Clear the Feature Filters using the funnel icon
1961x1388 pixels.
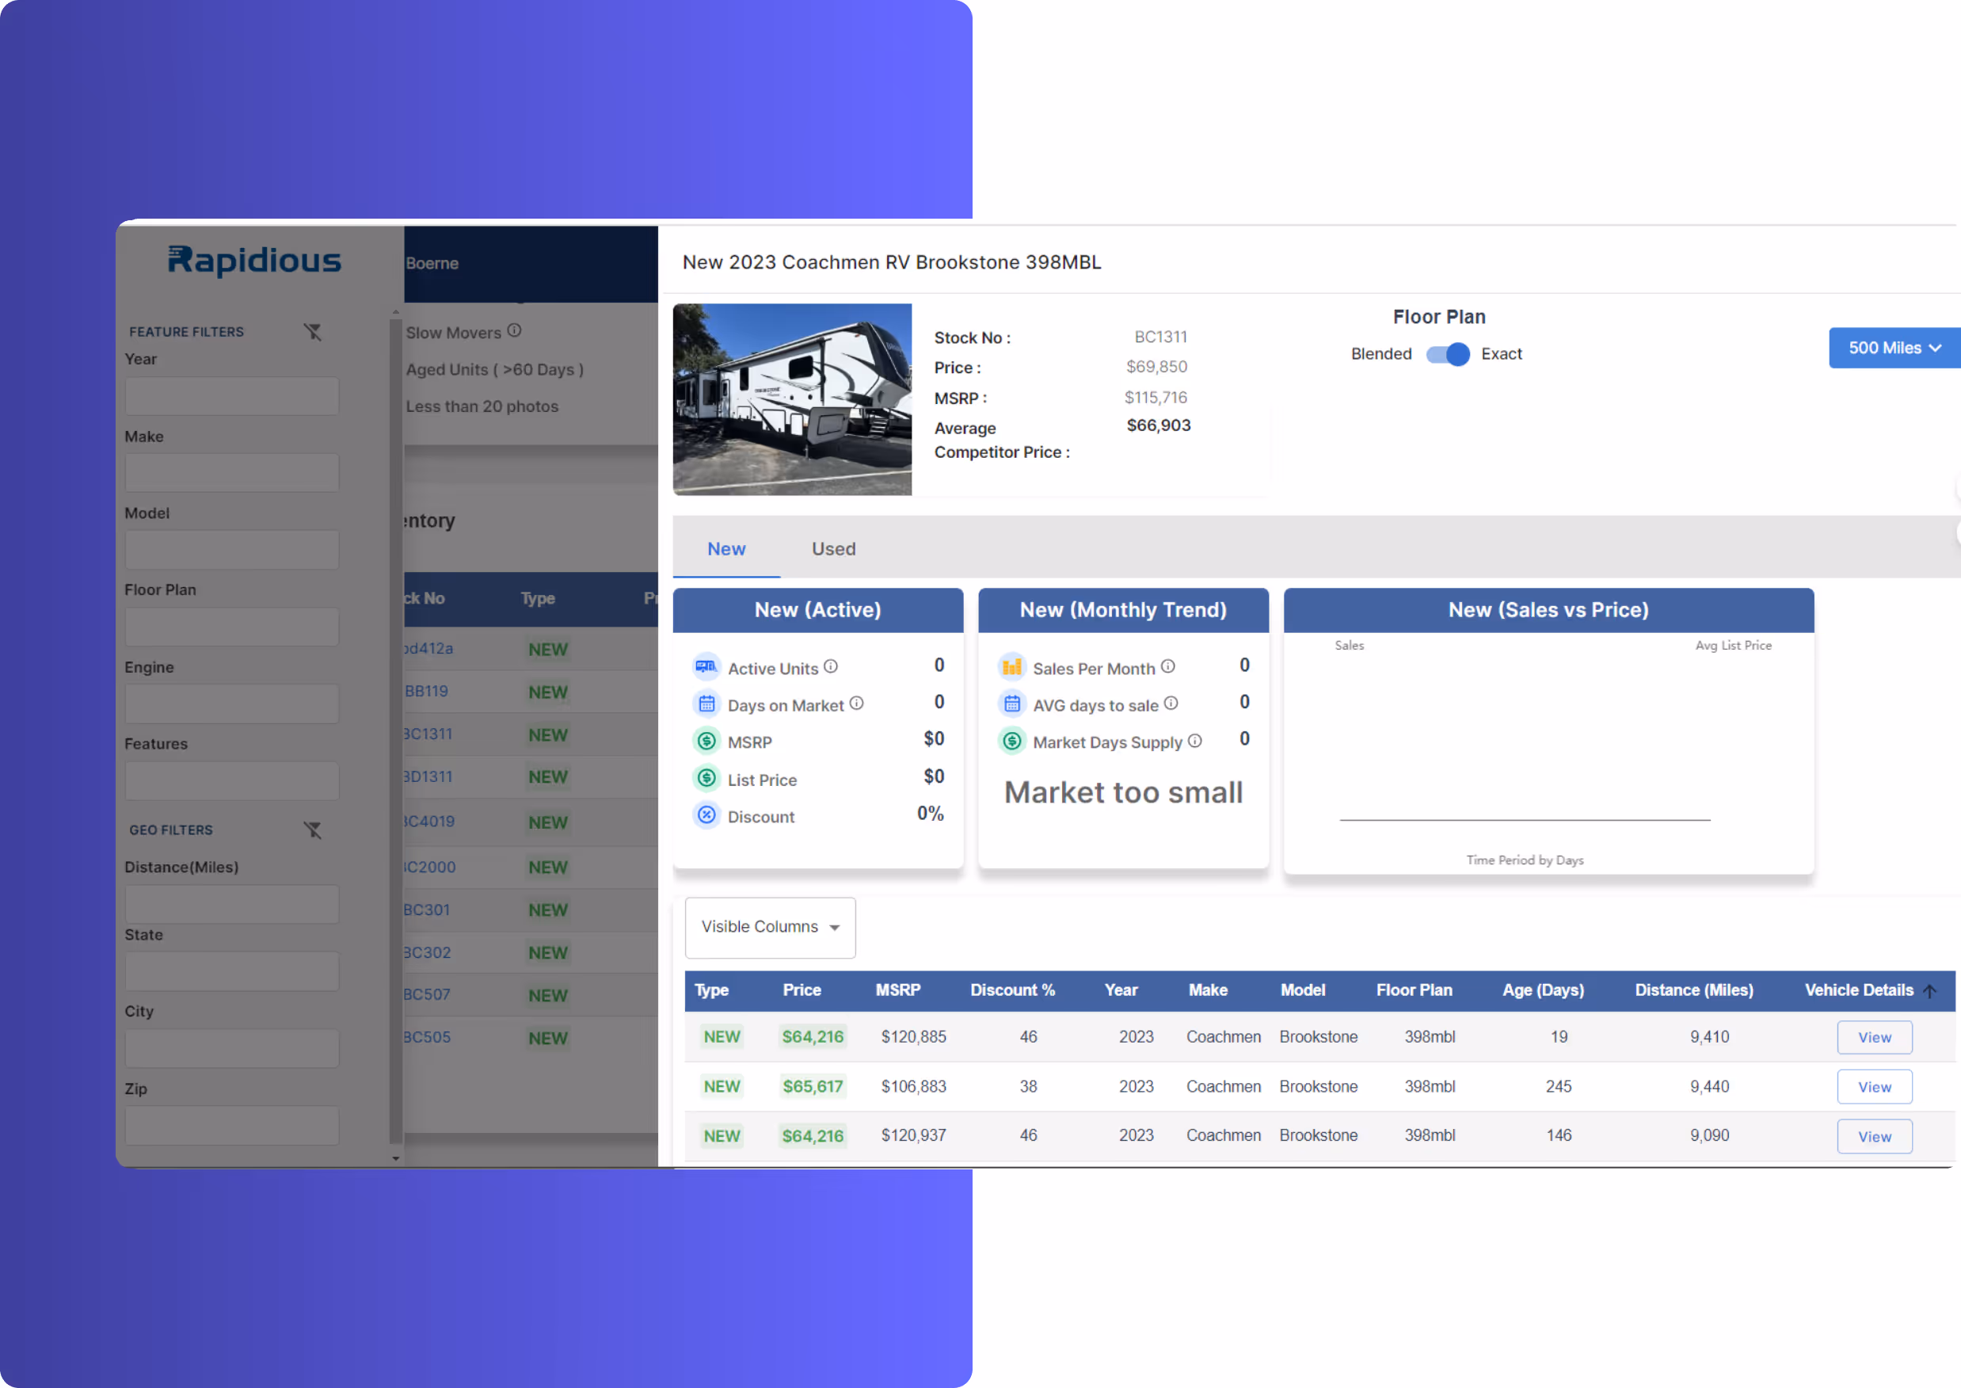(313, 332)
